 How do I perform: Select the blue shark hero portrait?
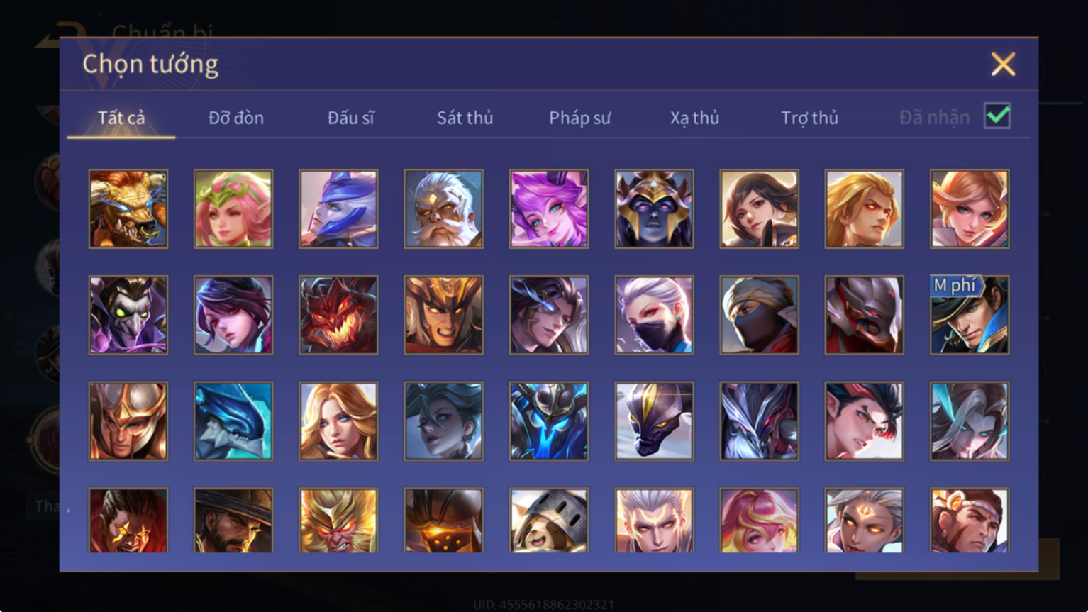pyautogui.click(x=233, y=421)
